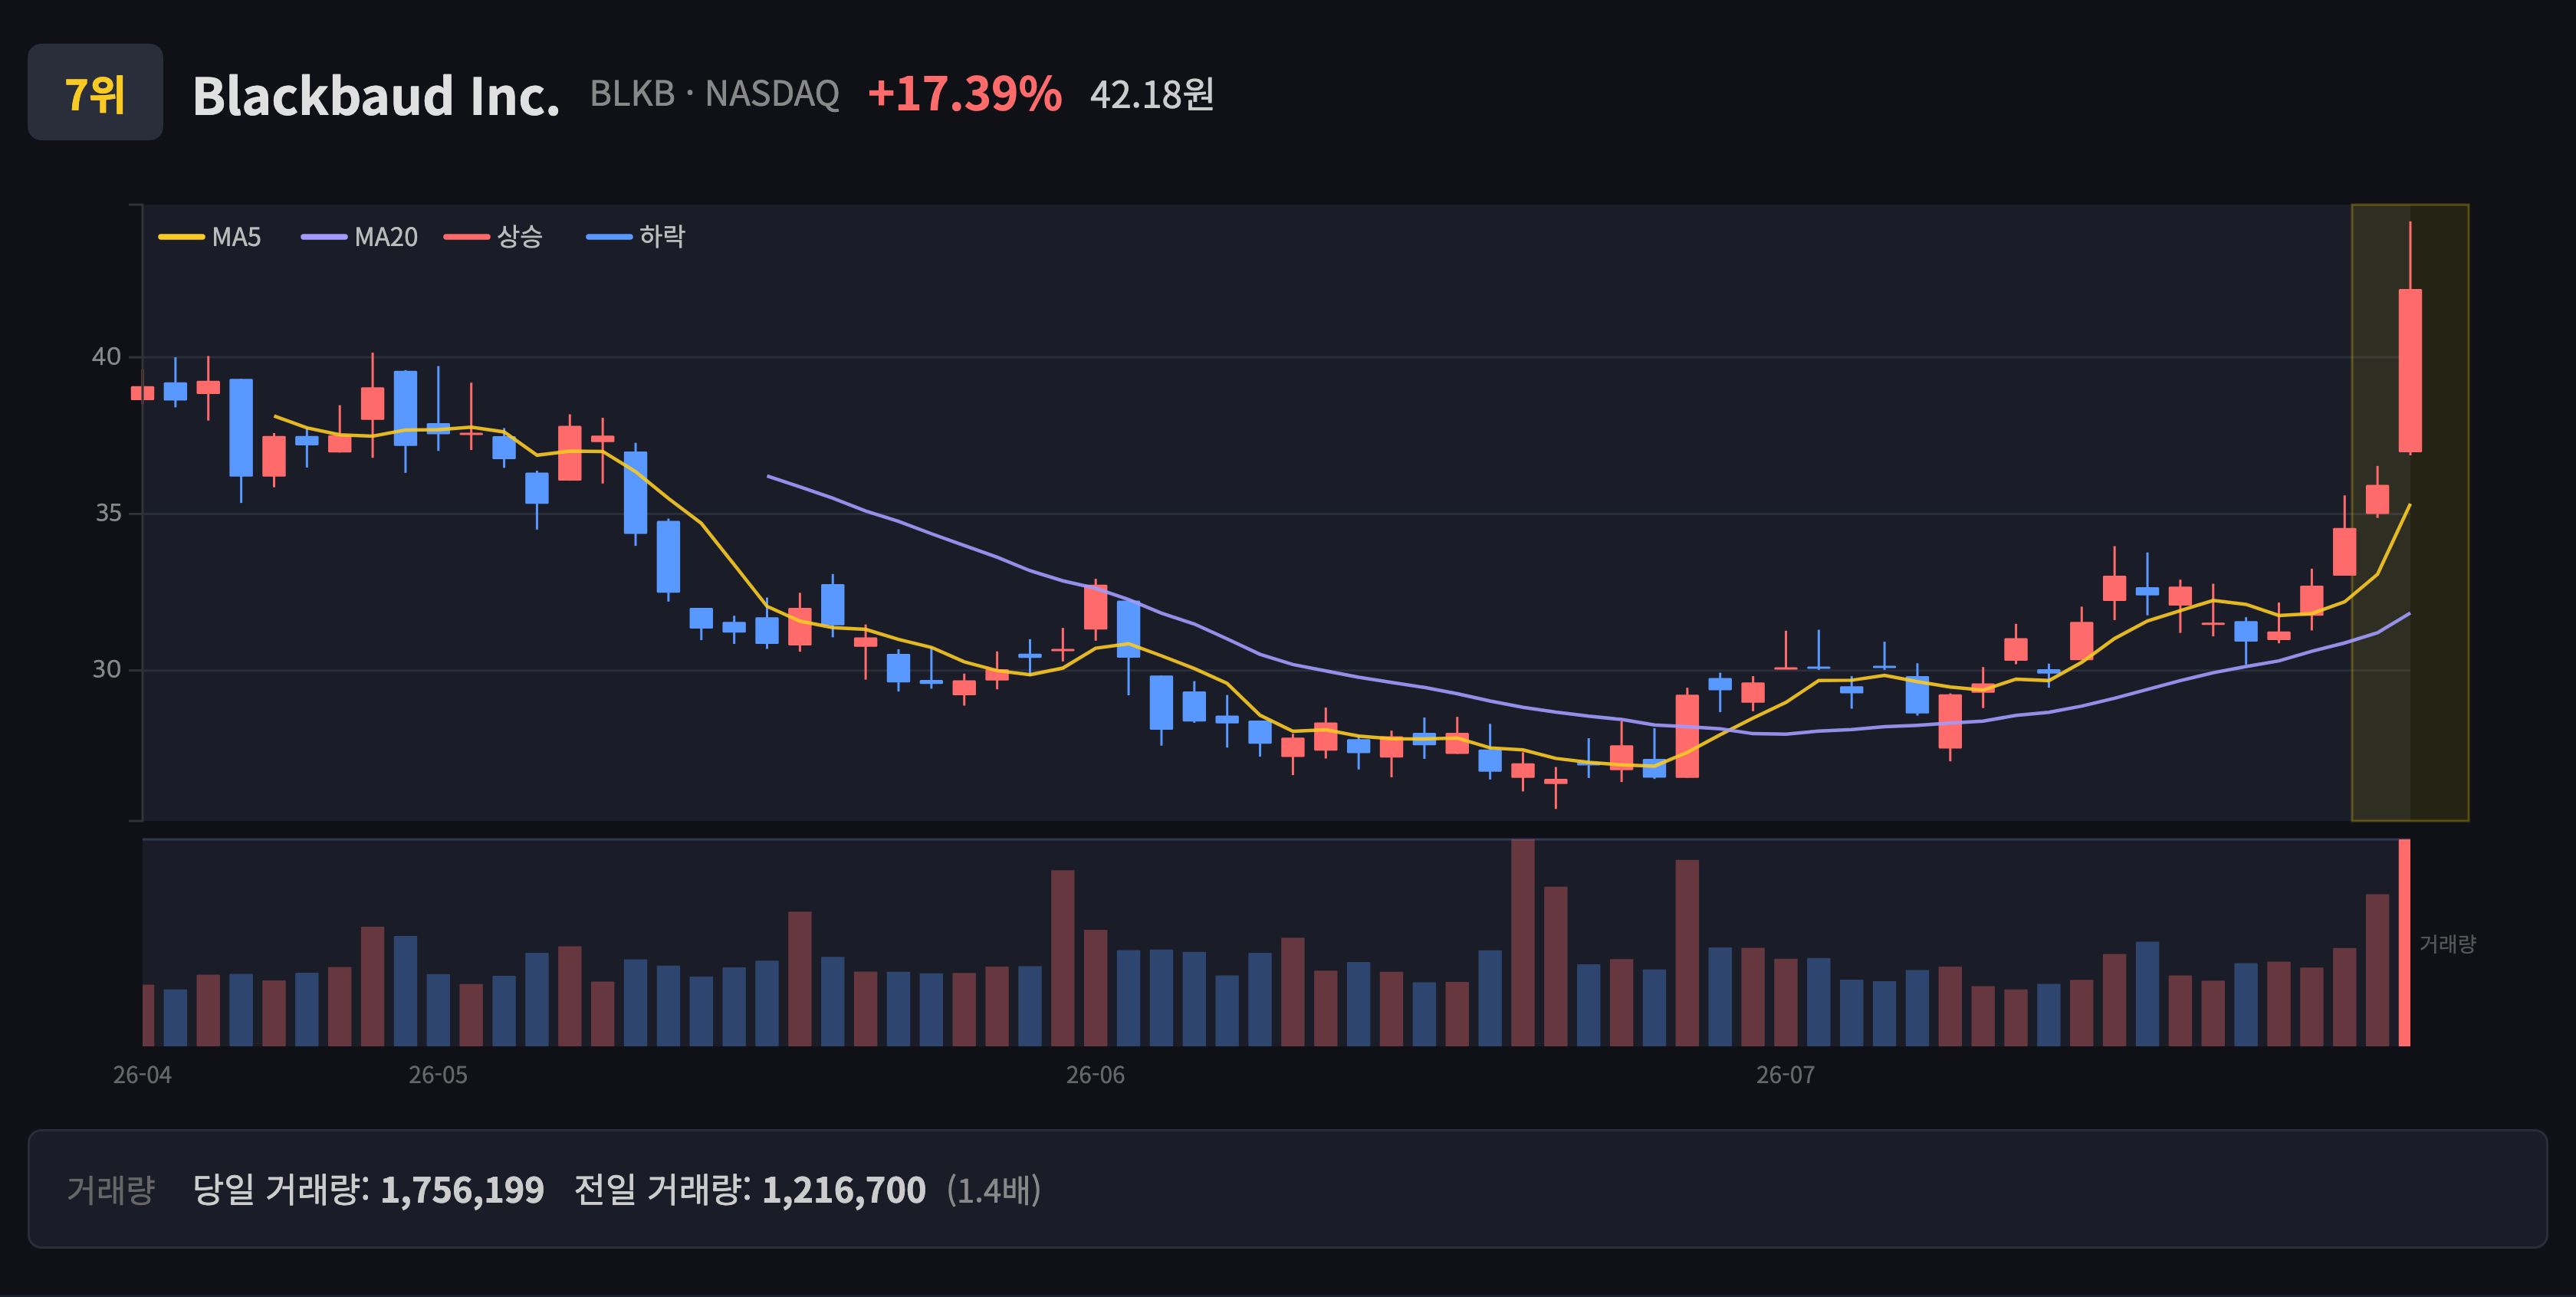The image size is (2576, 1297).
Task: Click the 30 price axis label
Action: [106, 669]
